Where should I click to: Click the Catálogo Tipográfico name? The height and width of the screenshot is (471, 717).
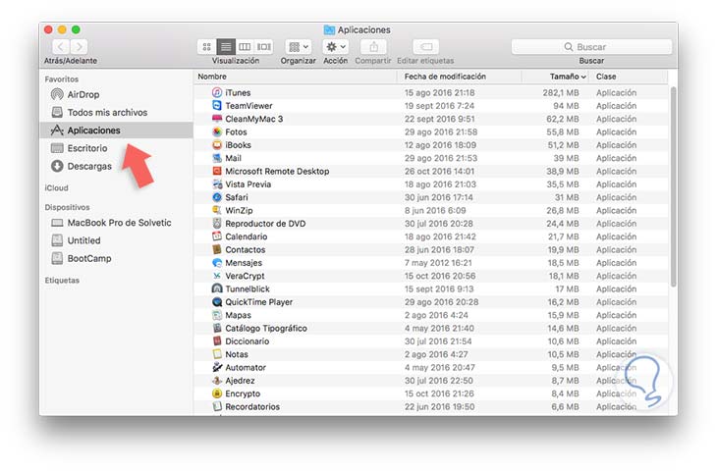click(x=266, y=329)
